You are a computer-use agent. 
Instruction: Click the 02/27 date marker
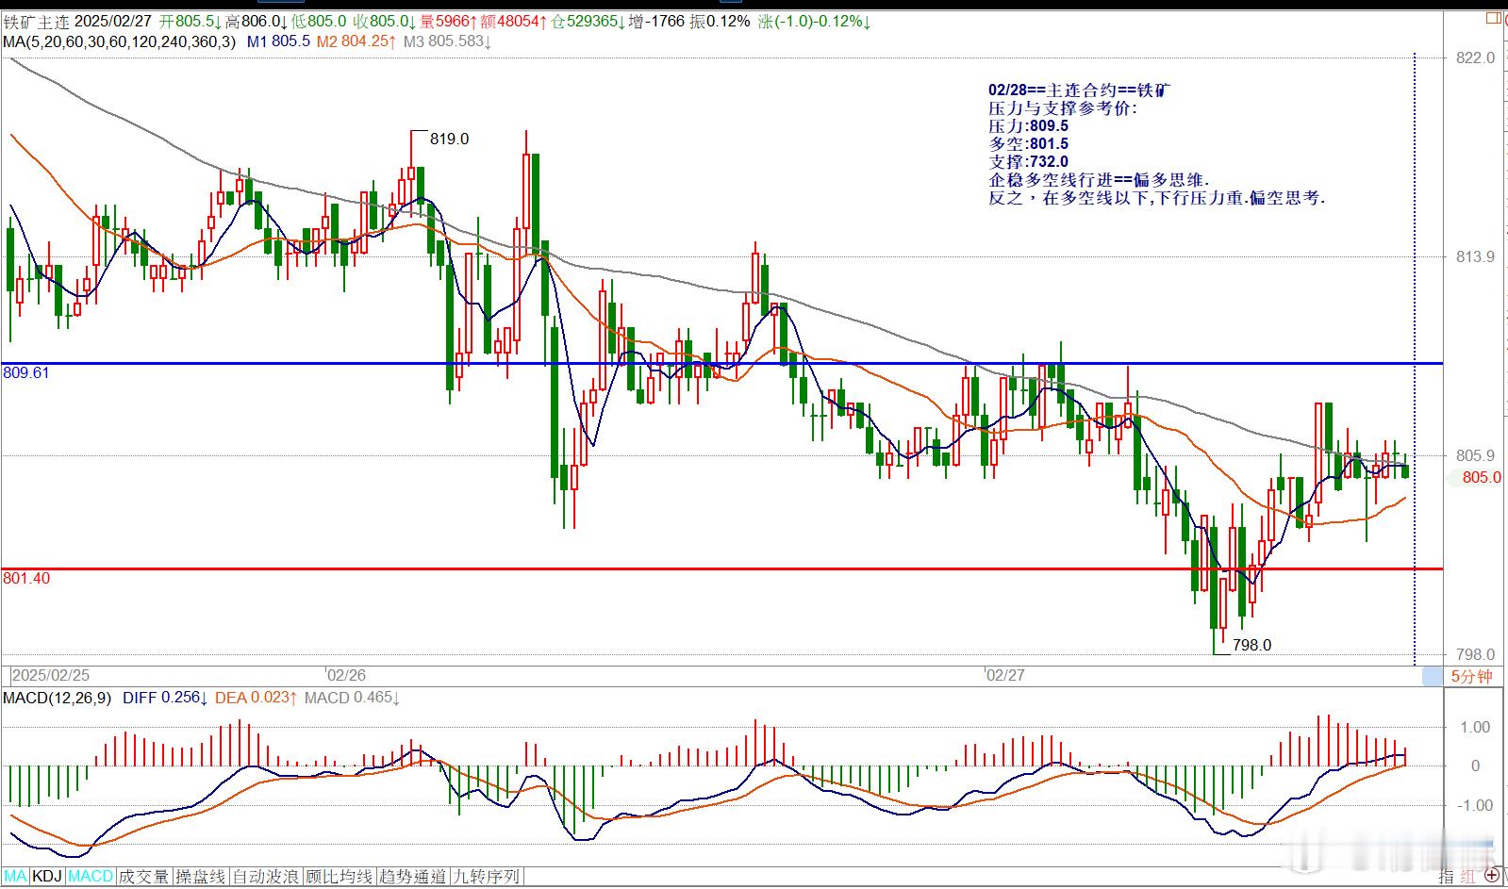click(1005, 675)
